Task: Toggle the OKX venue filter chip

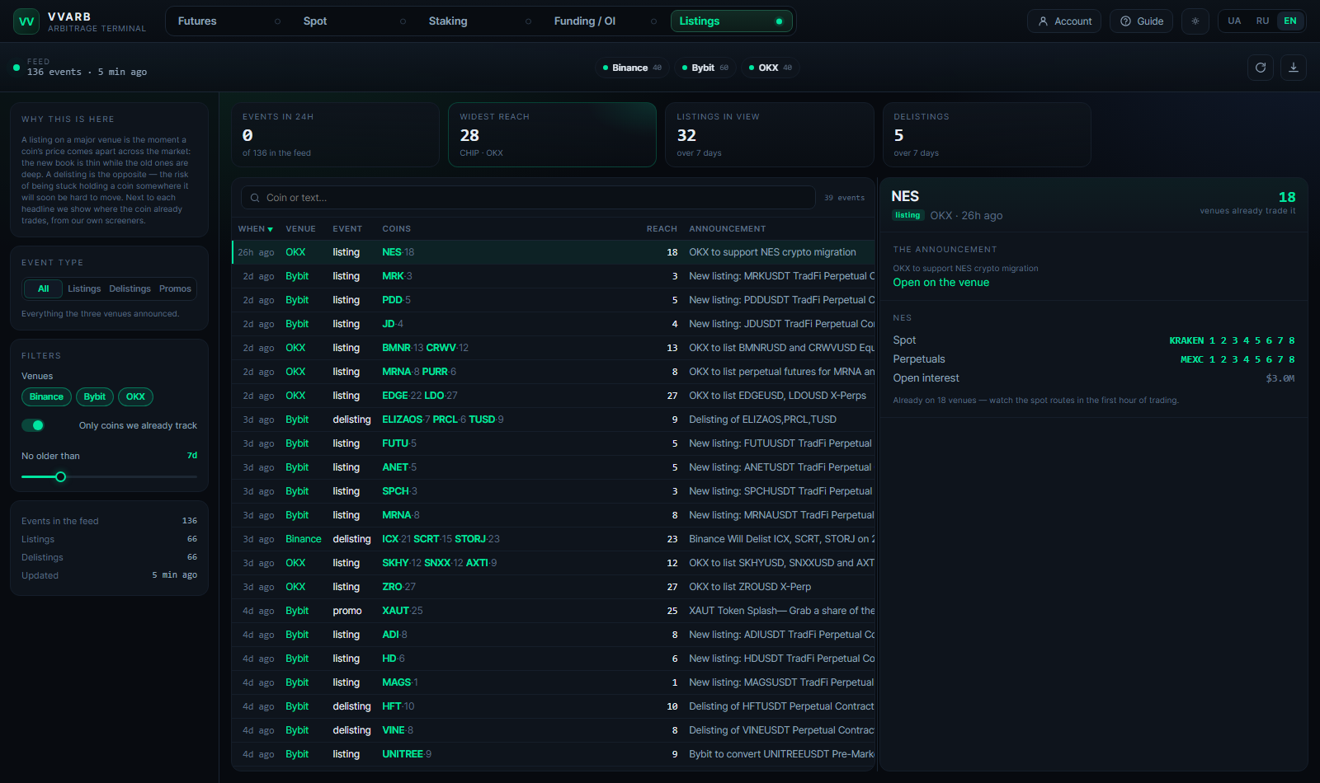Action: pyautogui.click(x=135, y=397)
